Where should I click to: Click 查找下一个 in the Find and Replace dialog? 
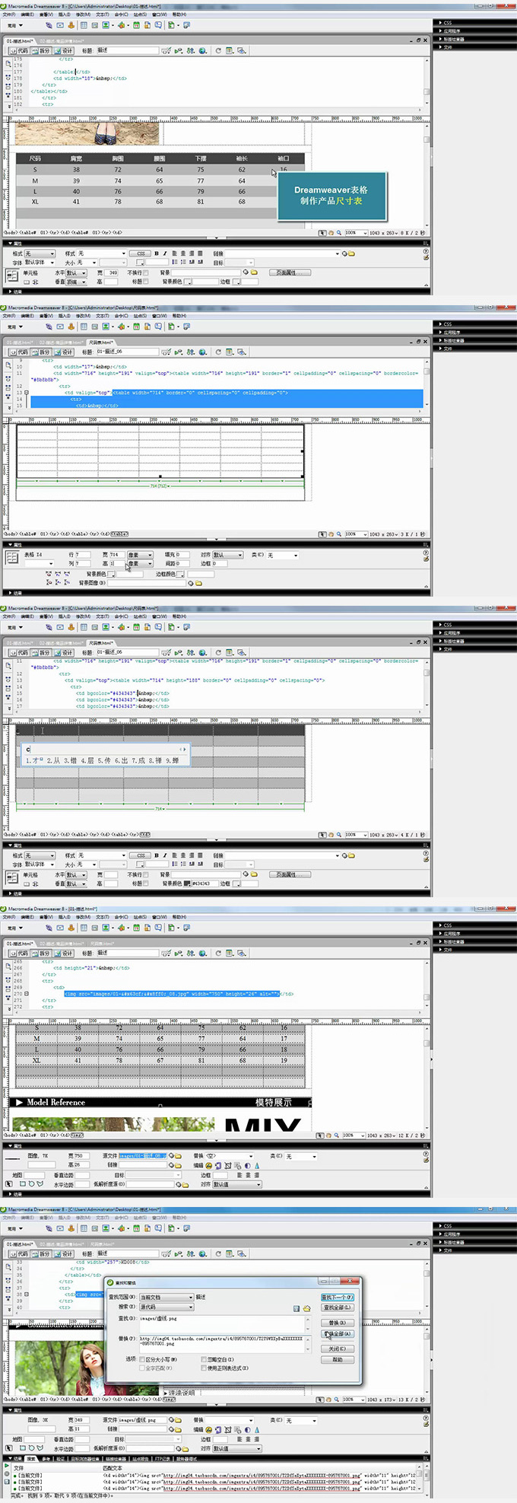coord(338,1297)
